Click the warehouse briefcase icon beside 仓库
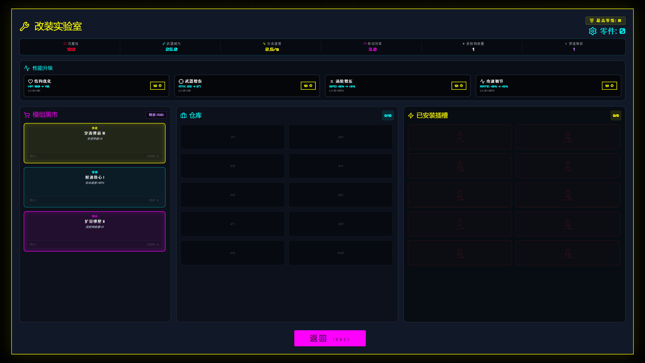Viewport: 645px width, 363px height. pyautogui.click(x=183, y=116)
